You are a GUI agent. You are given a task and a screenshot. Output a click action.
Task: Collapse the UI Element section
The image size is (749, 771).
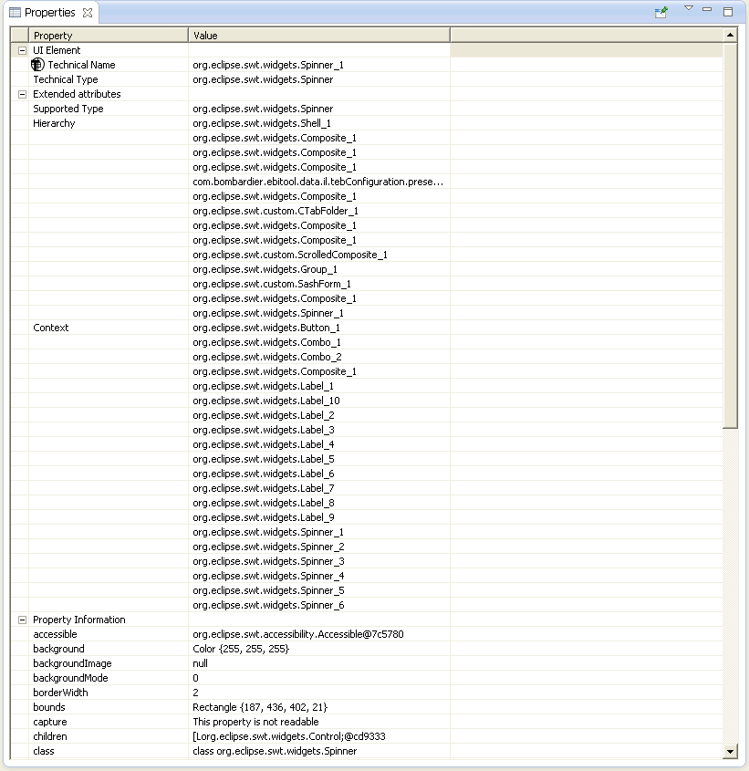click(22, 50)
